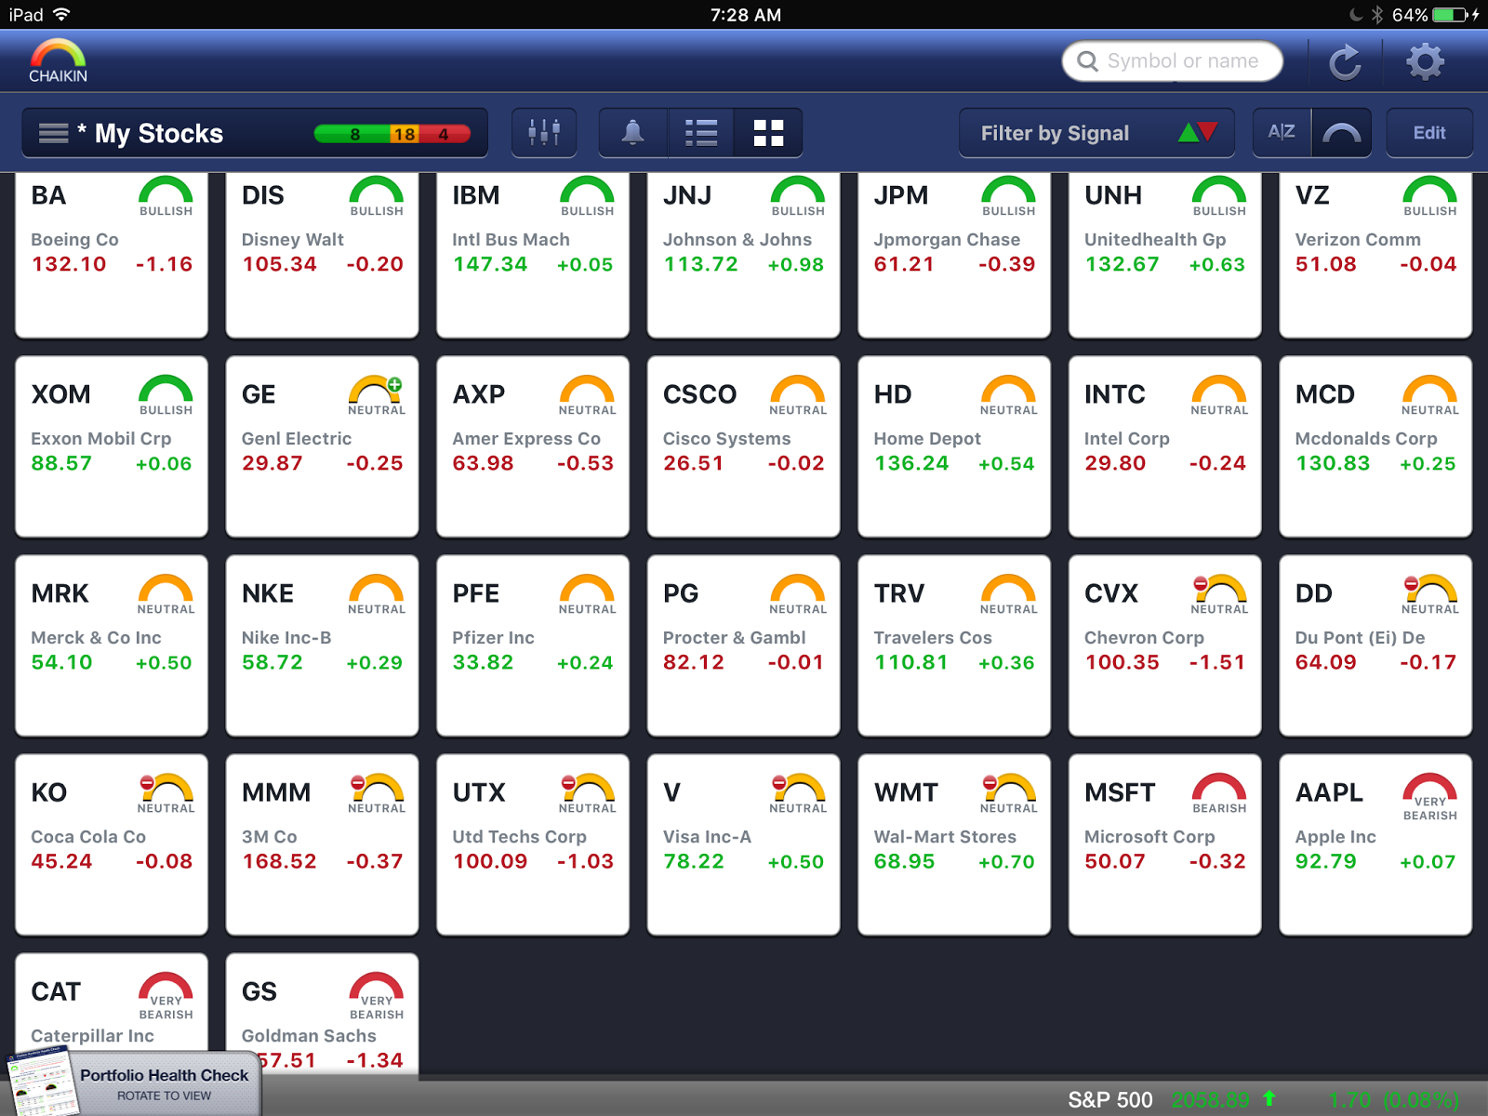Tap IBM bullish rating gauge
This screenshot has width=1488, height=1116.
[x=587, y=196]
